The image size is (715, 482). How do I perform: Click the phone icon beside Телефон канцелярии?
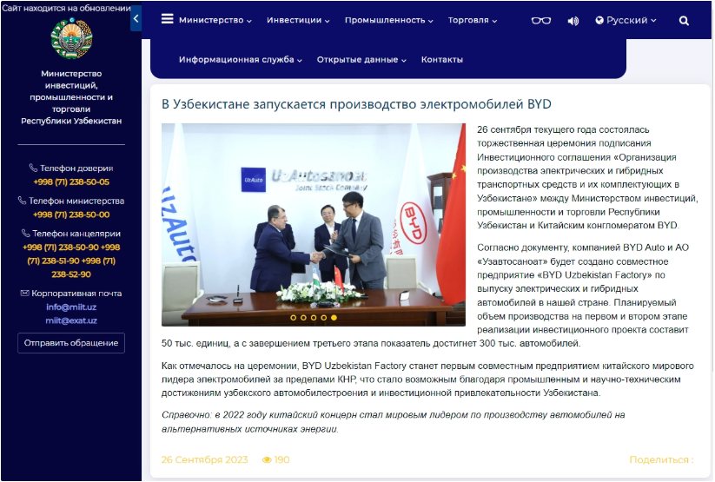click(25, 233)
